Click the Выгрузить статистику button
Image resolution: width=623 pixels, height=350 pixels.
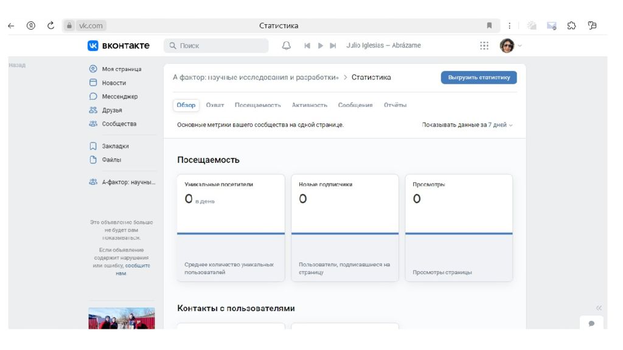coord(479,77)
